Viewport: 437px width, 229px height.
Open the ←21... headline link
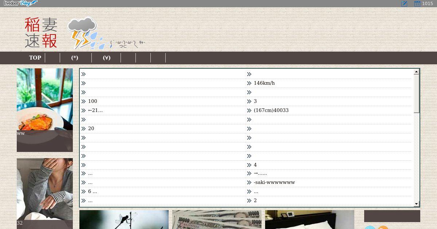click(95, 111)
